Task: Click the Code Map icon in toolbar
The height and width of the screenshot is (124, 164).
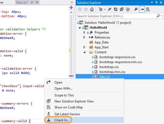Action: 148,9
